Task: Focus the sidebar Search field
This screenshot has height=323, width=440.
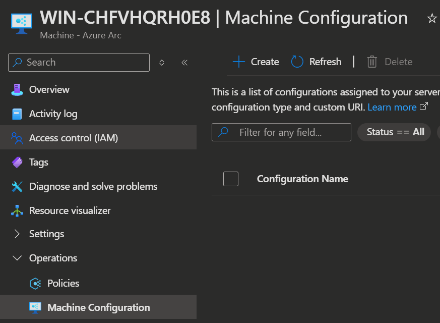Action: click(x=79, y=63)
